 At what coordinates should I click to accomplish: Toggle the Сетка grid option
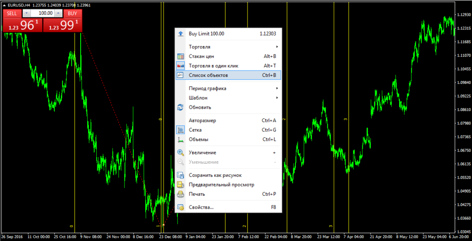[195, 130]
